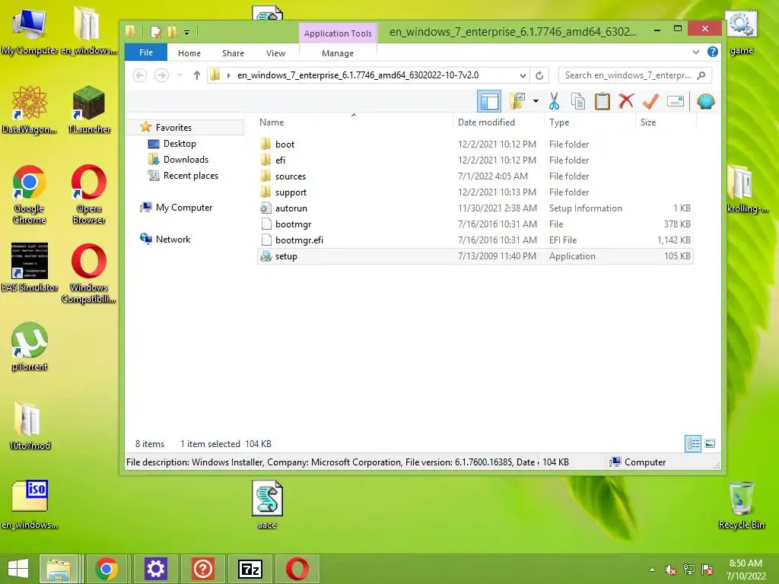Click the Properties quick access icon
The width and height of the screenshot is (779, 584).
[x=155, y=32]
